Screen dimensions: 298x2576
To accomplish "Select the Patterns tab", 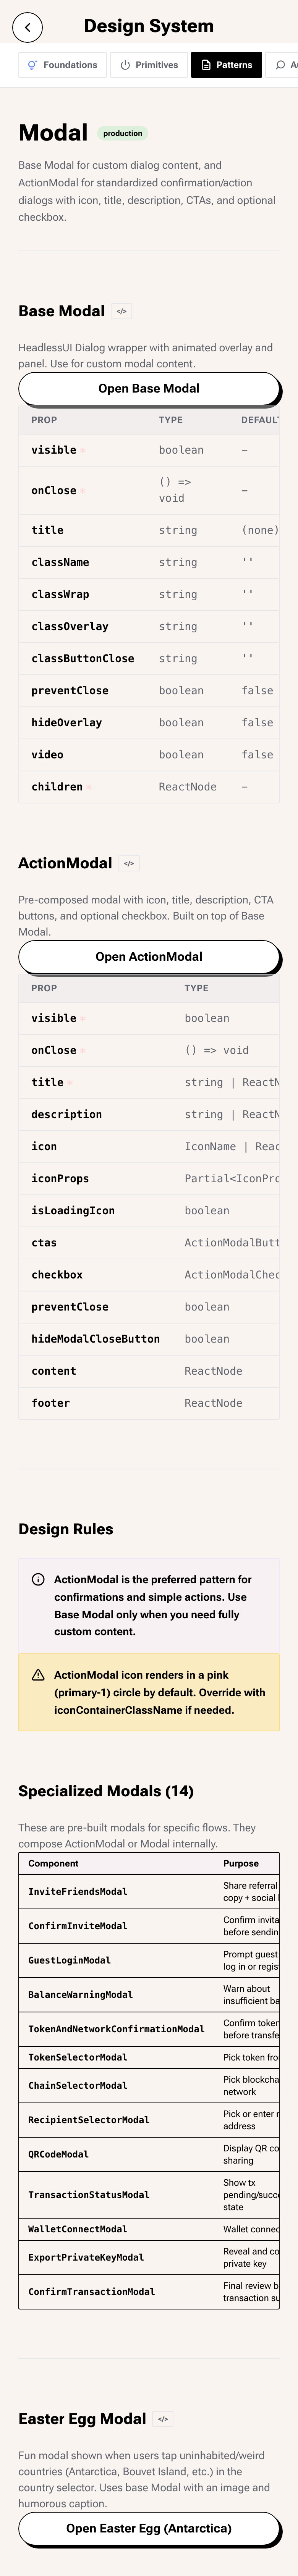I will coord(226,65).
